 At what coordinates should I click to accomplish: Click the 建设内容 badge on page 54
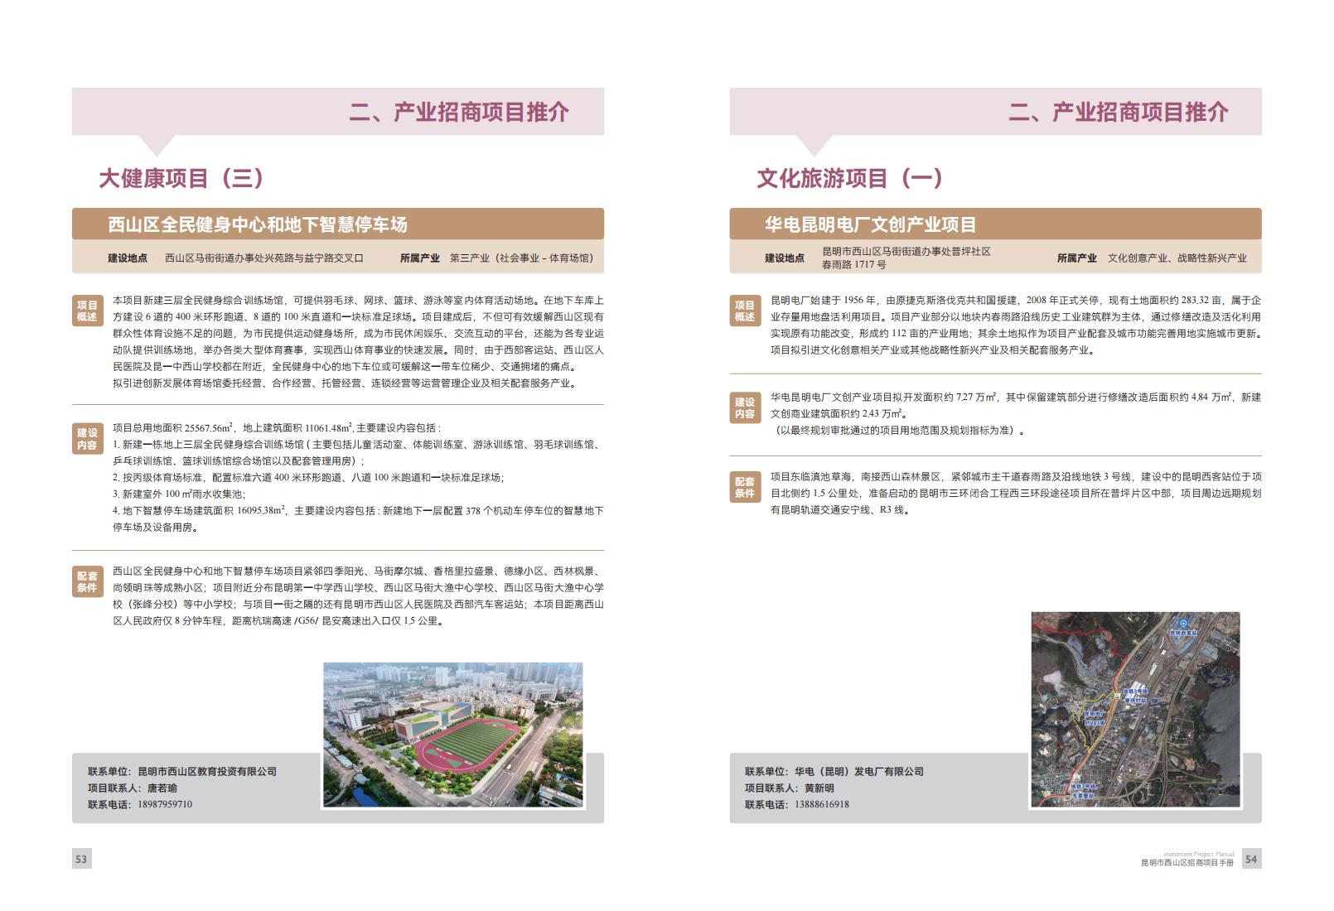pyautogui.click(x=745, y=407)
